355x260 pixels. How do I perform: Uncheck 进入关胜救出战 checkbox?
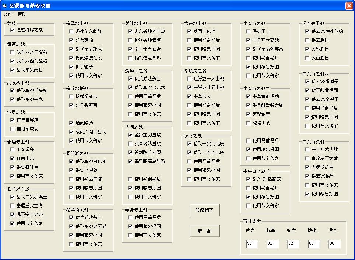130,31
